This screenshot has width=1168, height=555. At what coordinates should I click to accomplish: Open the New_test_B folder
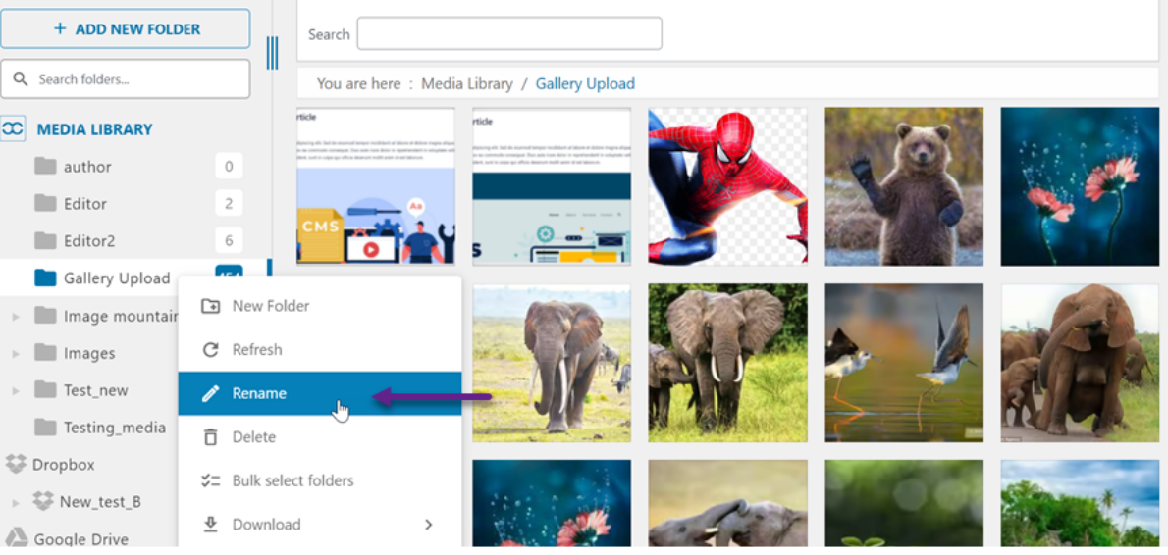coord(100,502)
